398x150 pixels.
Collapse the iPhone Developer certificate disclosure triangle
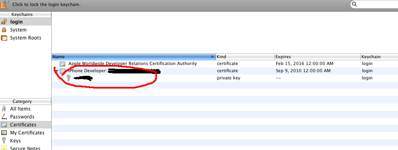point(56,71)
